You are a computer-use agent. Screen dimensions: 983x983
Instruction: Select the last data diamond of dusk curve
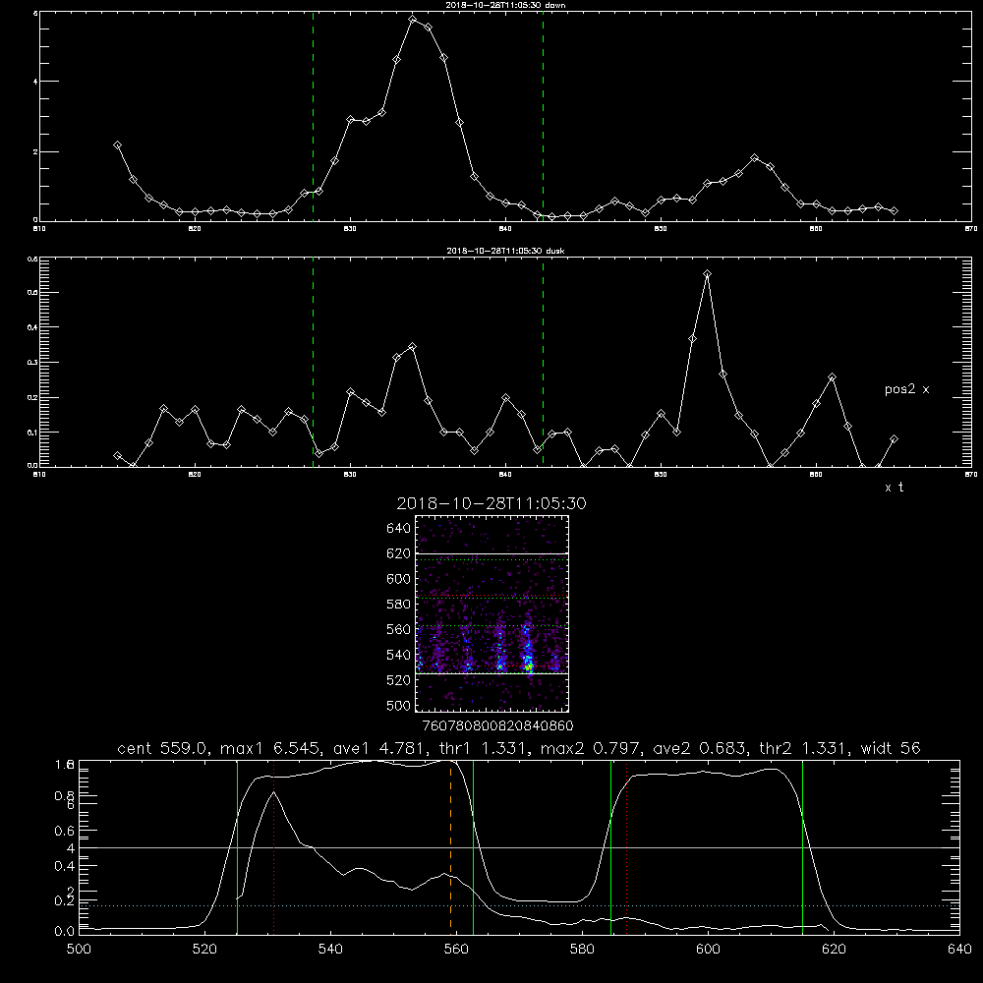click(x=894, y=439)
